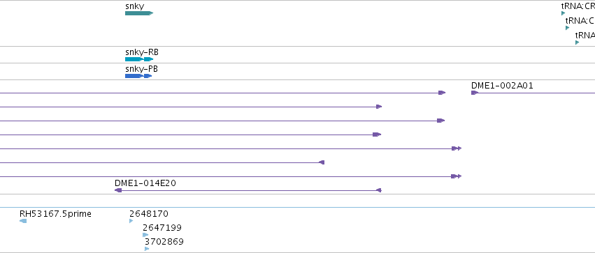The image size is (595, 253).
Task: Select the 2648170 feature arrow
Action: click(x=131, y=221)
